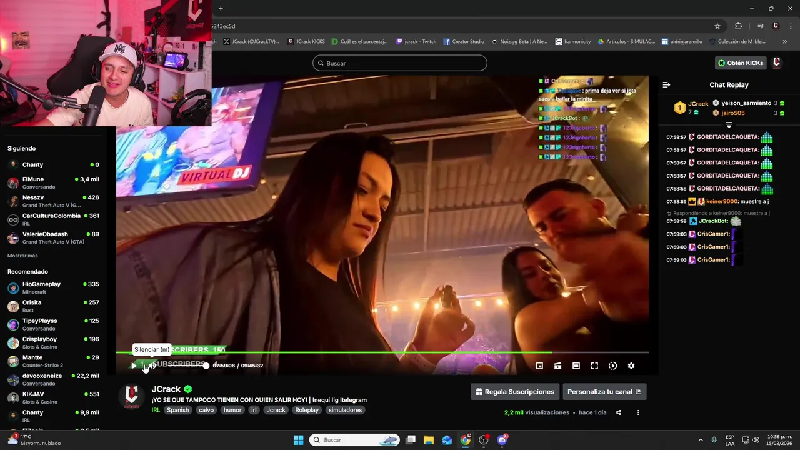This screenshot has height=450, width=800.
Task: Click Obtén KICKs button
Action: coord(741,63)
